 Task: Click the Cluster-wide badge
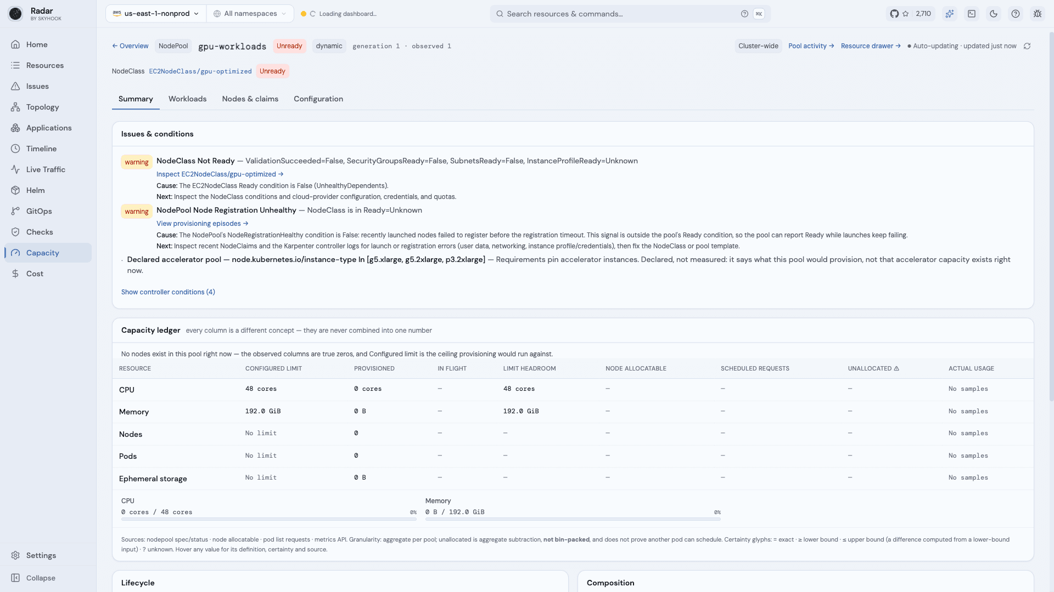click(758, 46)
